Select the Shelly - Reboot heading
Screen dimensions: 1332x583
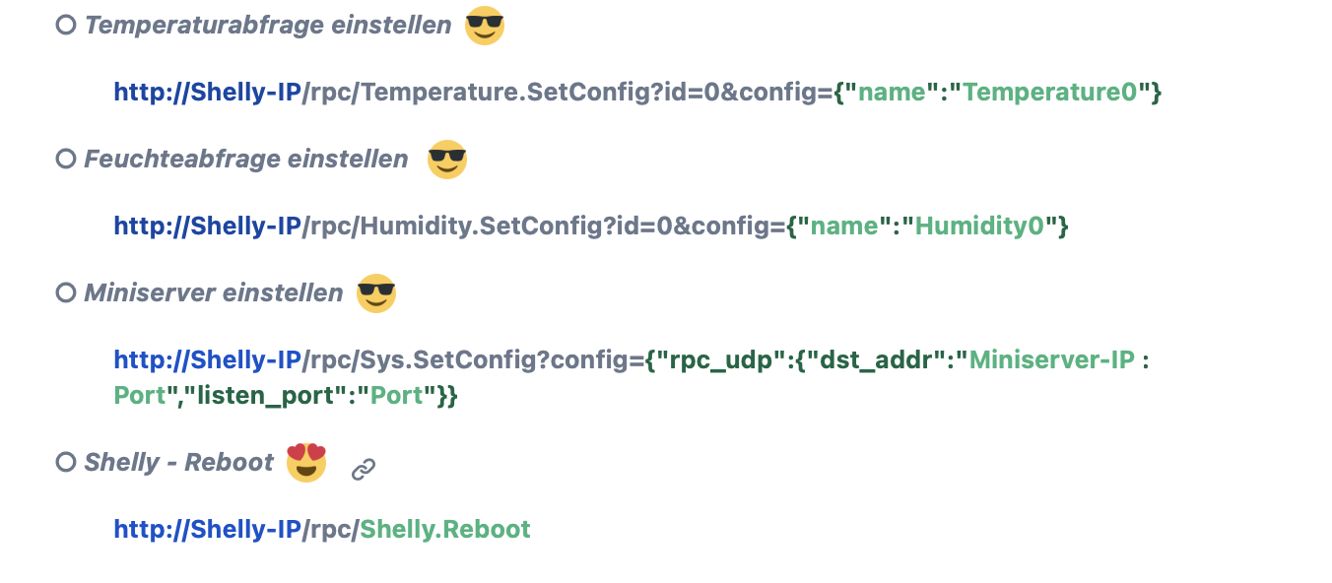pyautogui.click(x=179, y=462)
